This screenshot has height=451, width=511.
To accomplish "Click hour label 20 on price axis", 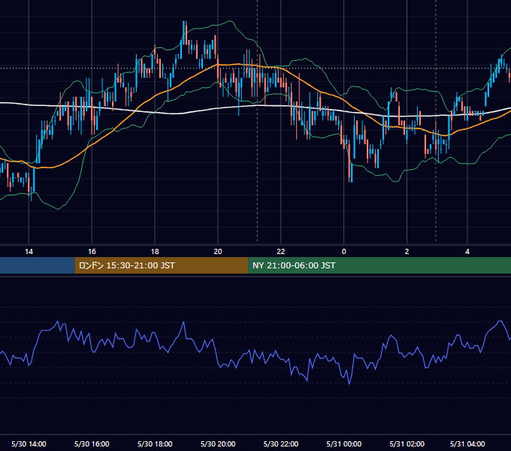I will click(218, 252).
